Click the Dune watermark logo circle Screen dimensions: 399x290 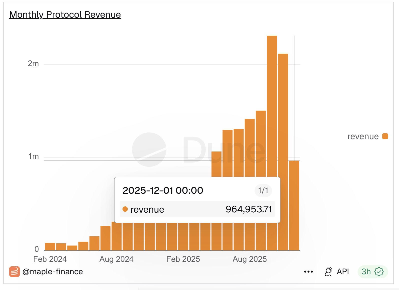click(149, 149)
